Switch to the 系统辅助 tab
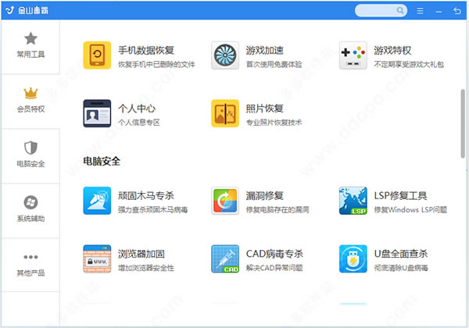Screen dimensions: 469x328 point(30,211)
